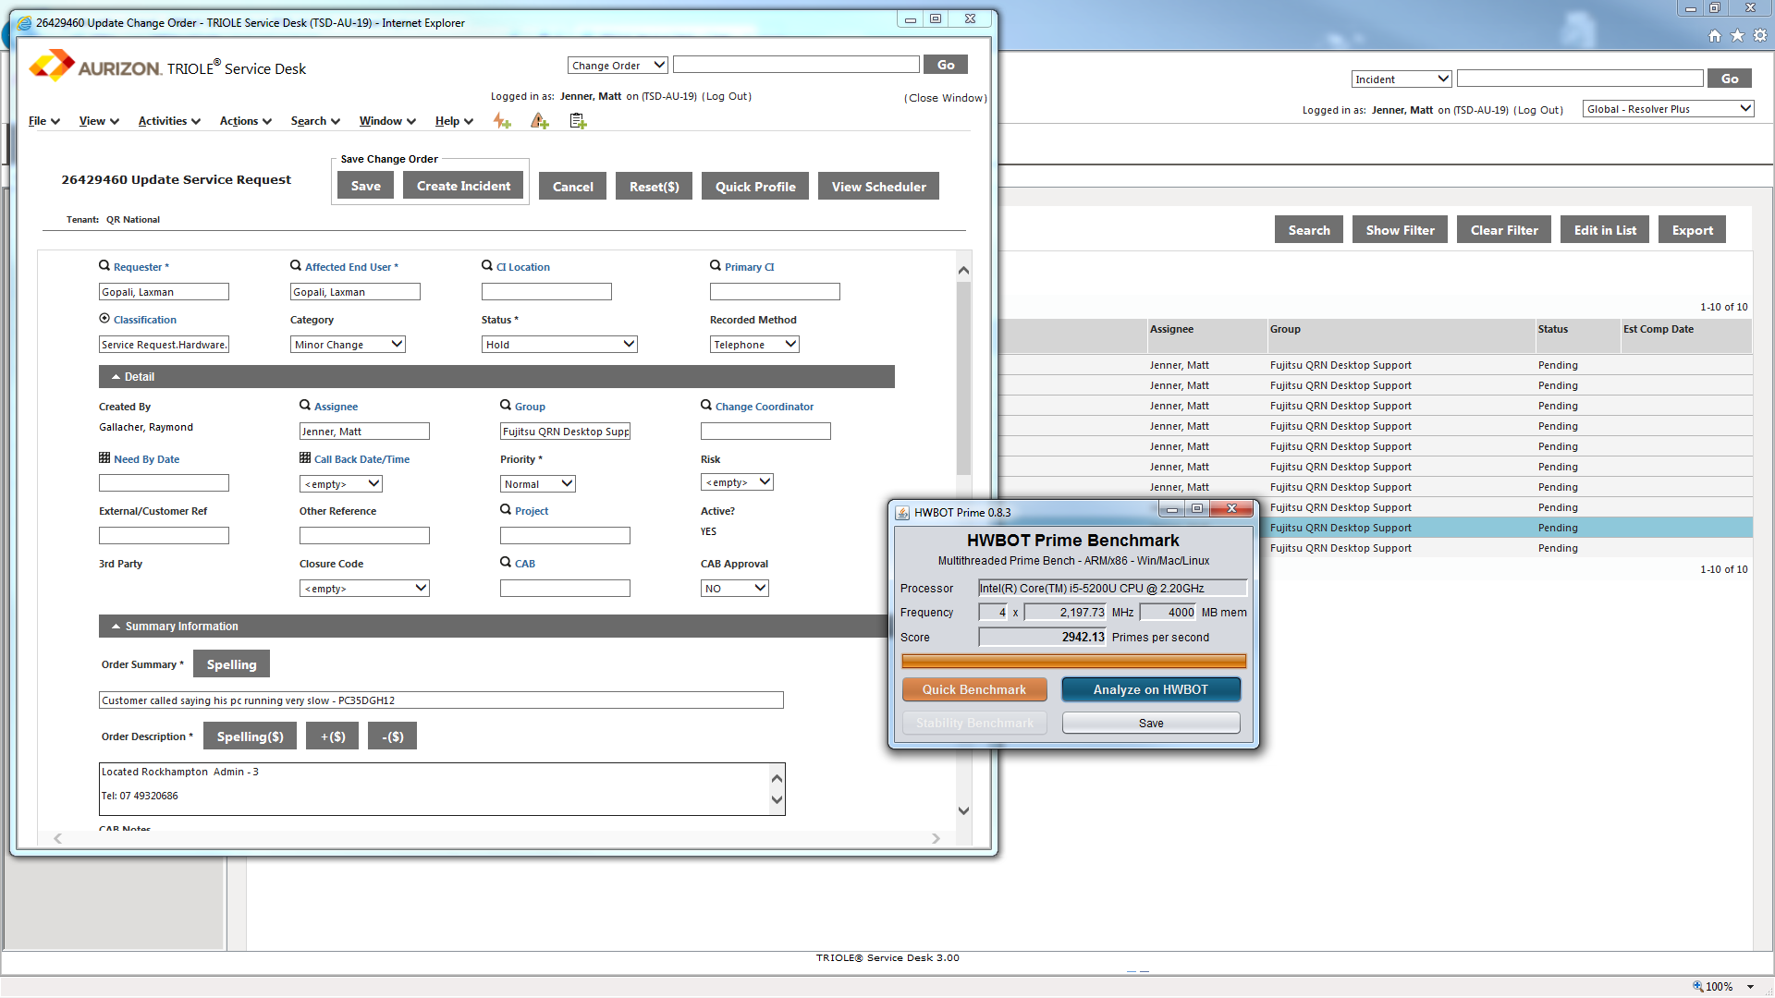1775x998 pixels.
Task: Click the CAB lookup magnifier icon
Action: click(506, 563)
